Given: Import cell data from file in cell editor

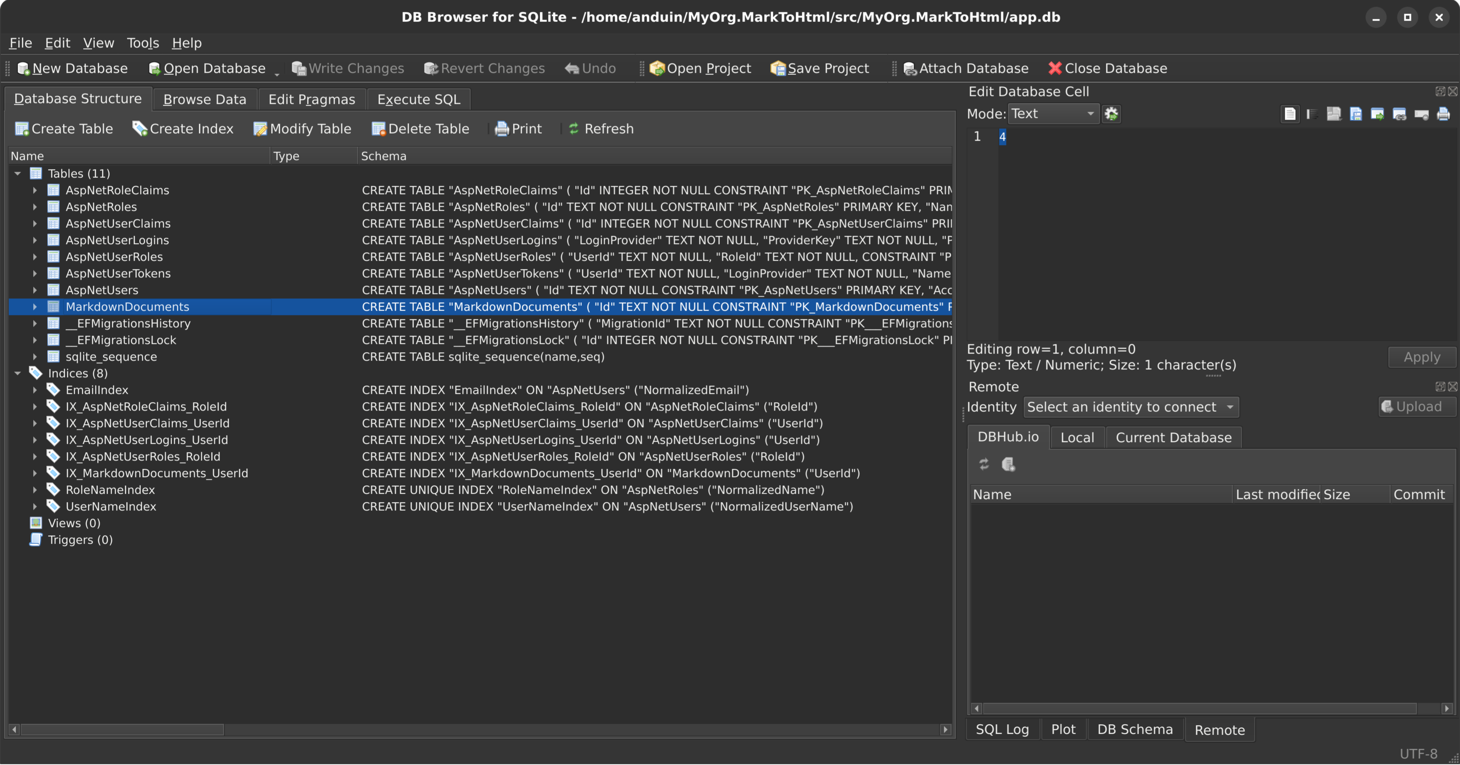Looking at the screenshot, I should tap(1334, 113).
